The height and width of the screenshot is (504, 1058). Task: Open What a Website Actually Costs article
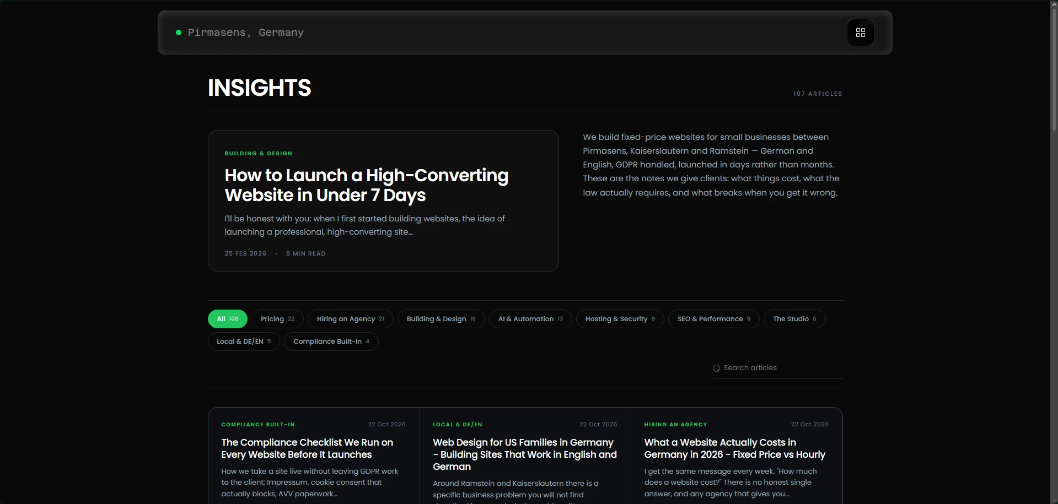coord(734,448)
